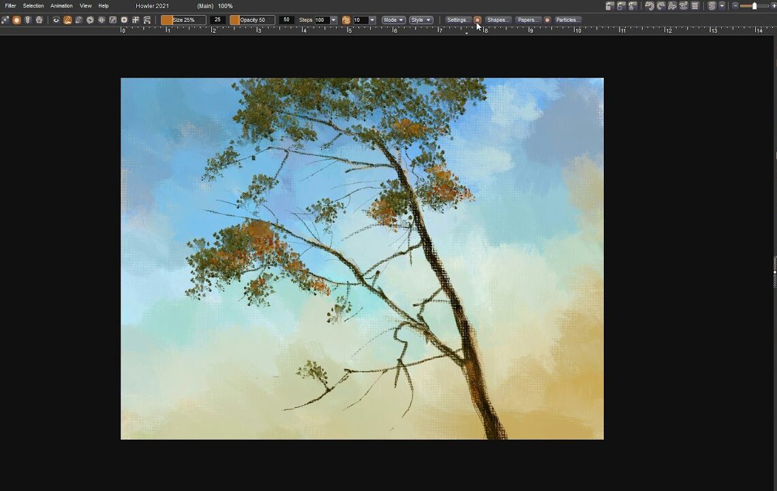Click the undo arrow icon
The height and width of the screenshot is (491, 777).
[x=650, y=6]
